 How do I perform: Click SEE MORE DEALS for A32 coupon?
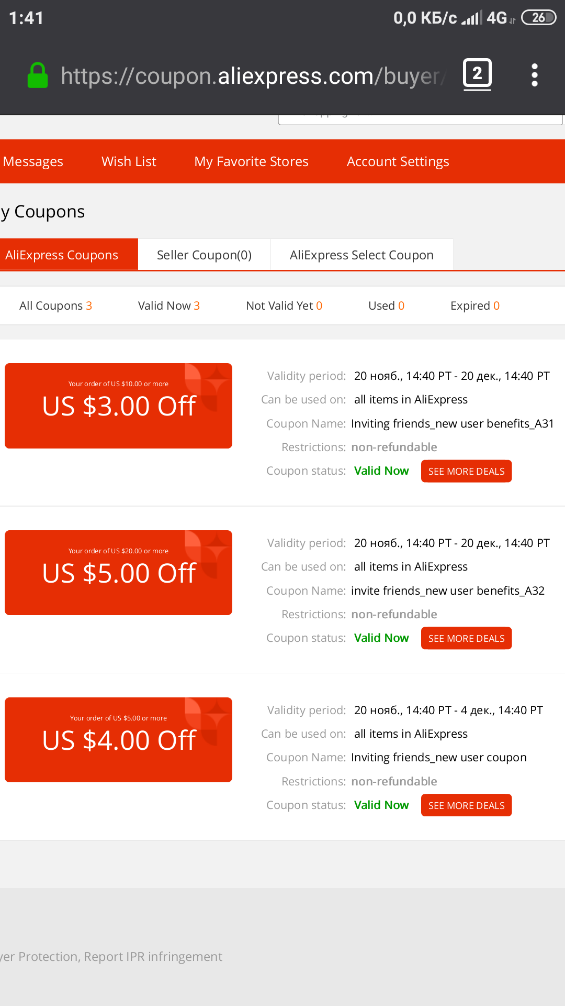(x=466, y=638)
